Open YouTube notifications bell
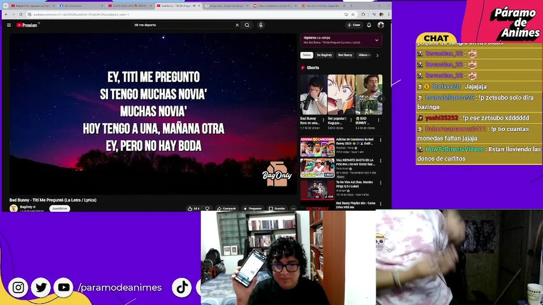Image resolution: width=543 pixels, height=305 pixels. click(369, 25)
